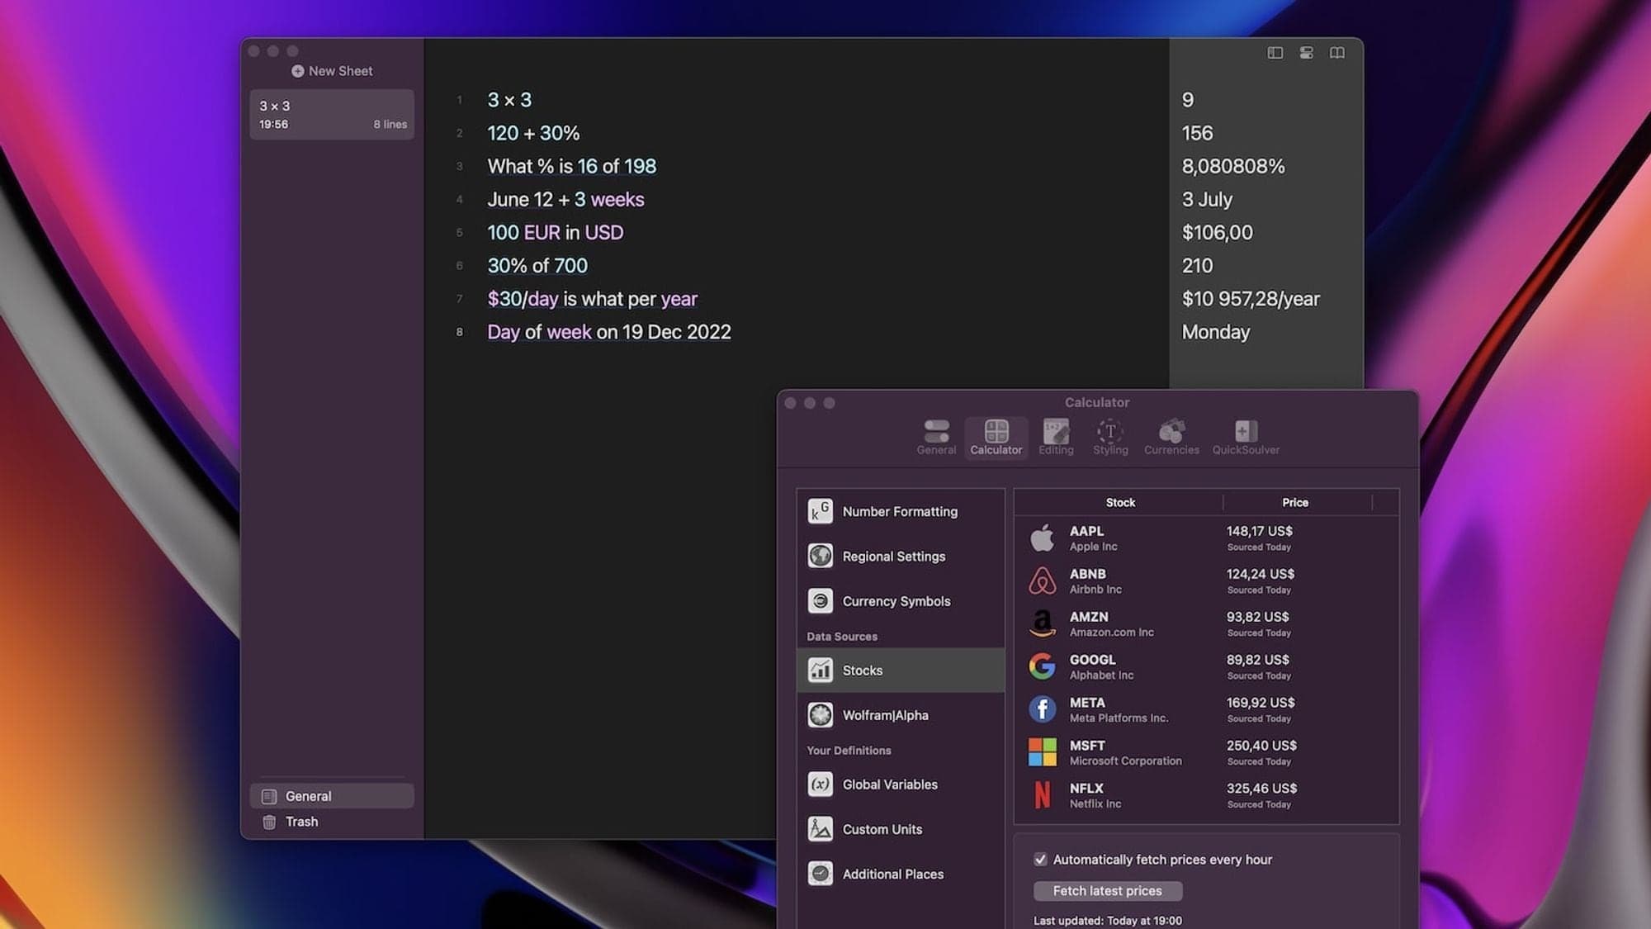Click line "30% of 700"
This screenshot has width=1651, height=929.
[x=537, y=265]
